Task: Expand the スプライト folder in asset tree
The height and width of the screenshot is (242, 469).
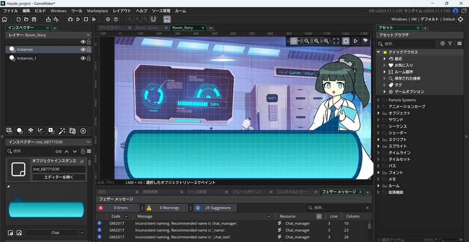Action: pyautogui.click(x=378, y=146)
